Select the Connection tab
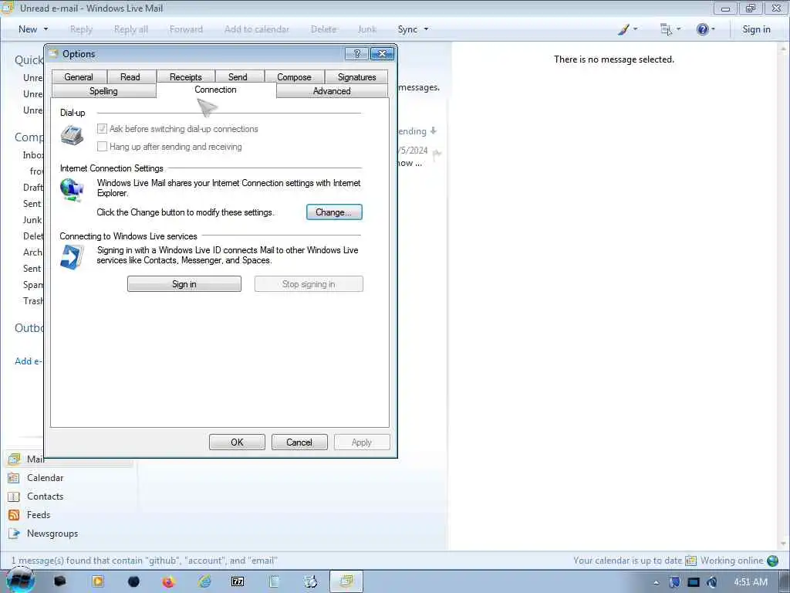Image resolution: width=790 pixels, height=593 pixels. click(216, 90)
